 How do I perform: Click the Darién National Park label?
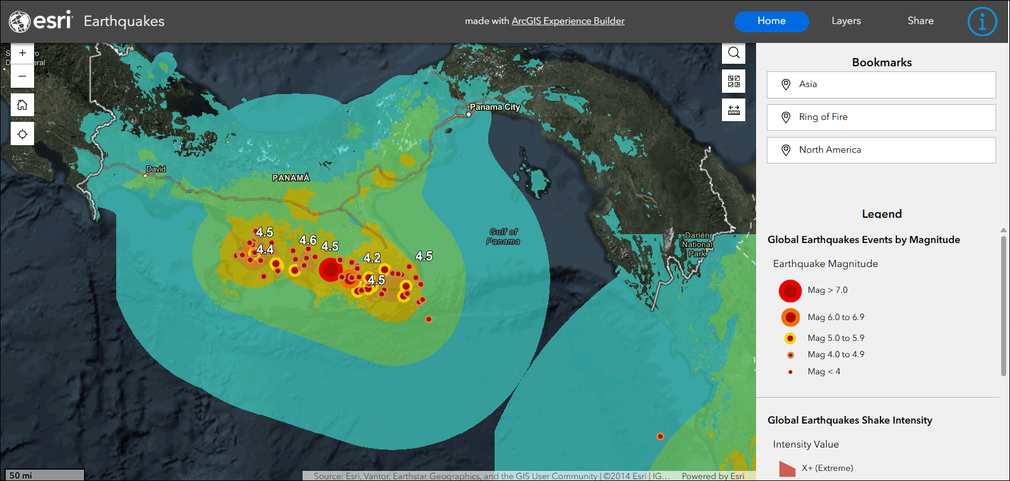coord(697,244)
